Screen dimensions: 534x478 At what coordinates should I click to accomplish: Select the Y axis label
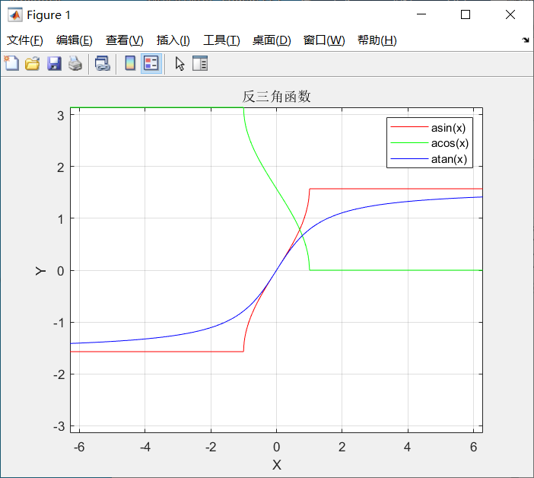pos(40,271)
